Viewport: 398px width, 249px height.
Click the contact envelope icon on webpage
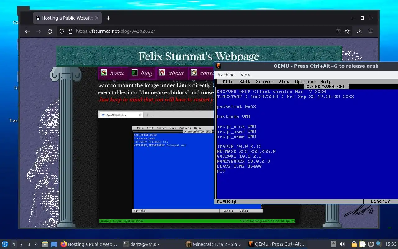[x=194, y=73]
